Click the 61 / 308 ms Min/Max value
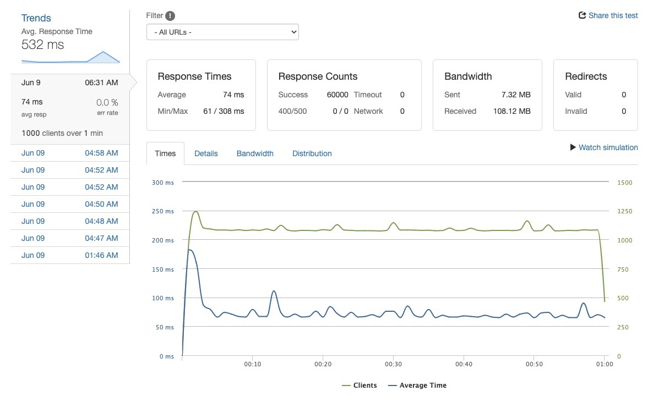 224,112
